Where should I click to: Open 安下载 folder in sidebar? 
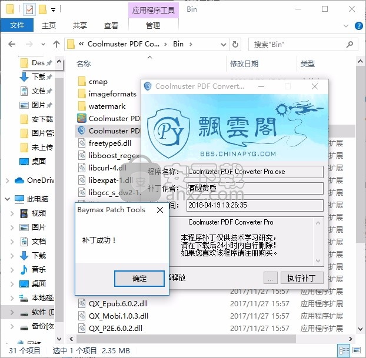(36, 119)
